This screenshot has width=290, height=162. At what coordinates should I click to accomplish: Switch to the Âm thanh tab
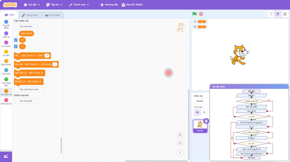(53, 15)
